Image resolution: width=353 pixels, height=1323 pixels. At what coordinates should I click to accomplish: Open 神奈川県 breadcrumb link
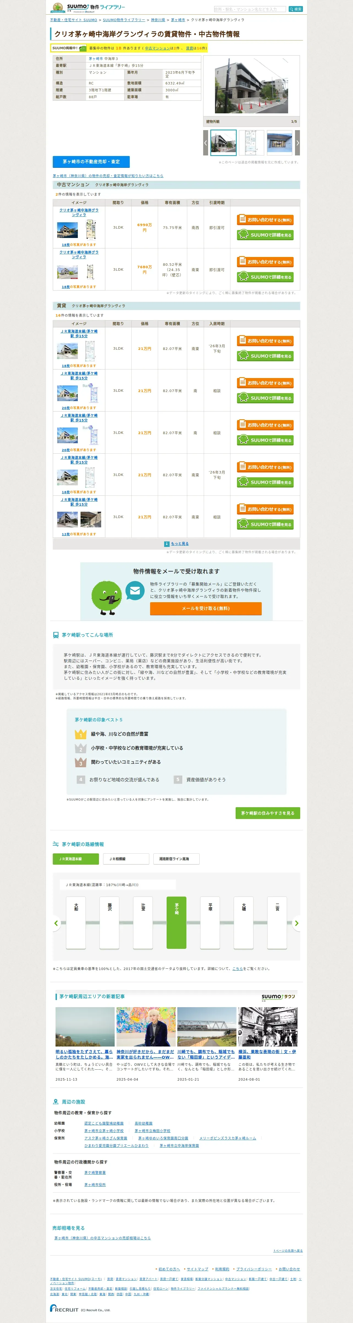click(x=158, y=20)
